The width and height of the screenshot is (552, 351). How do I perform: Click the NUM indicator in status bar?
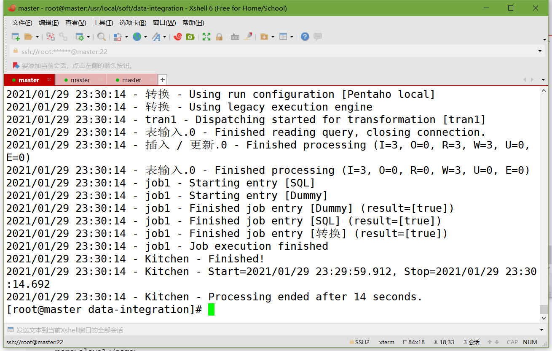pyautogui.click(x=530, y=342)
